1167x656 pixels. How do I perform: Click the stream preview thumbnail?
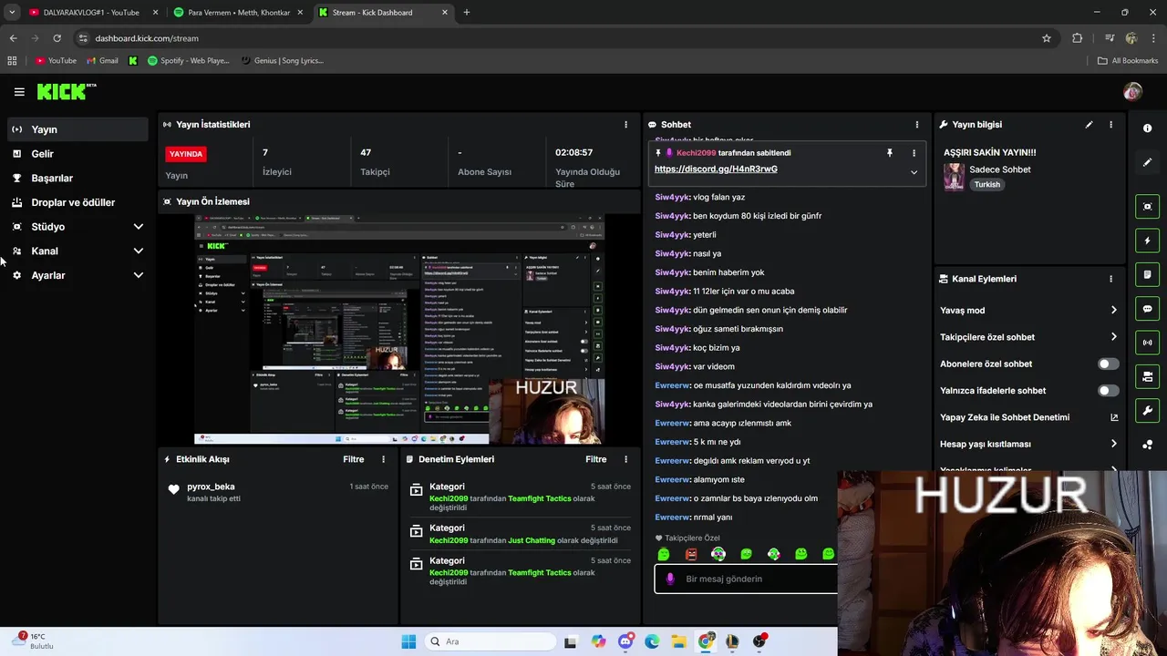click(x=399, y=330)
